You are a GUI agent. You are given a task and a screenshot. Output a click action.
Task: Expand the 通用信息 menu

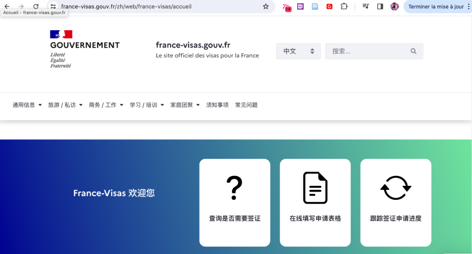27,105
